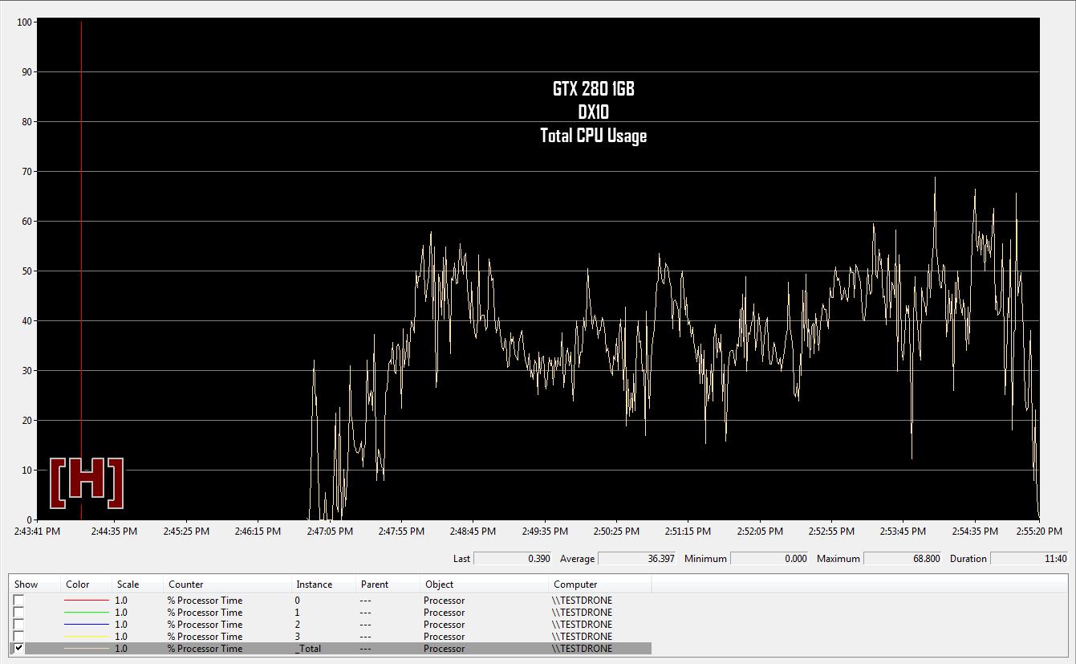Click the blue color line for instance 2
The image size is (1076, 664).
pyautogui.click(x=87, y=625)
